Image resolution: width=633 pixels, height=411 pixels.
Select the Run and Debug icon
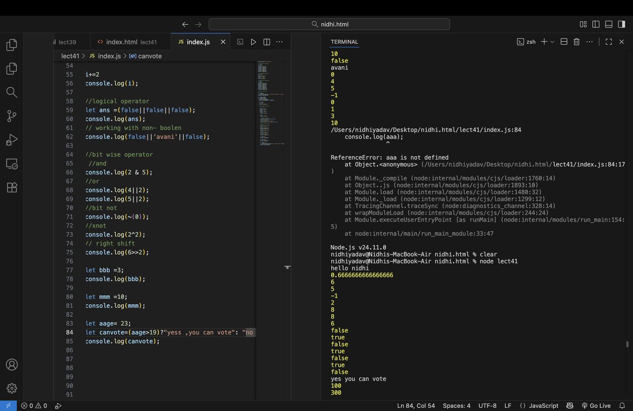pyautogui.click(x=12, y=140)
